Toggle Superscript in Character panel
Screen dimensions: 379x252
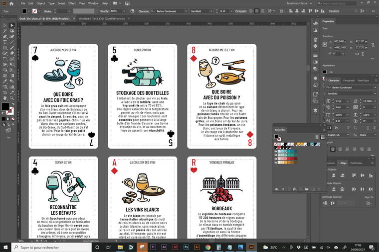348,128
